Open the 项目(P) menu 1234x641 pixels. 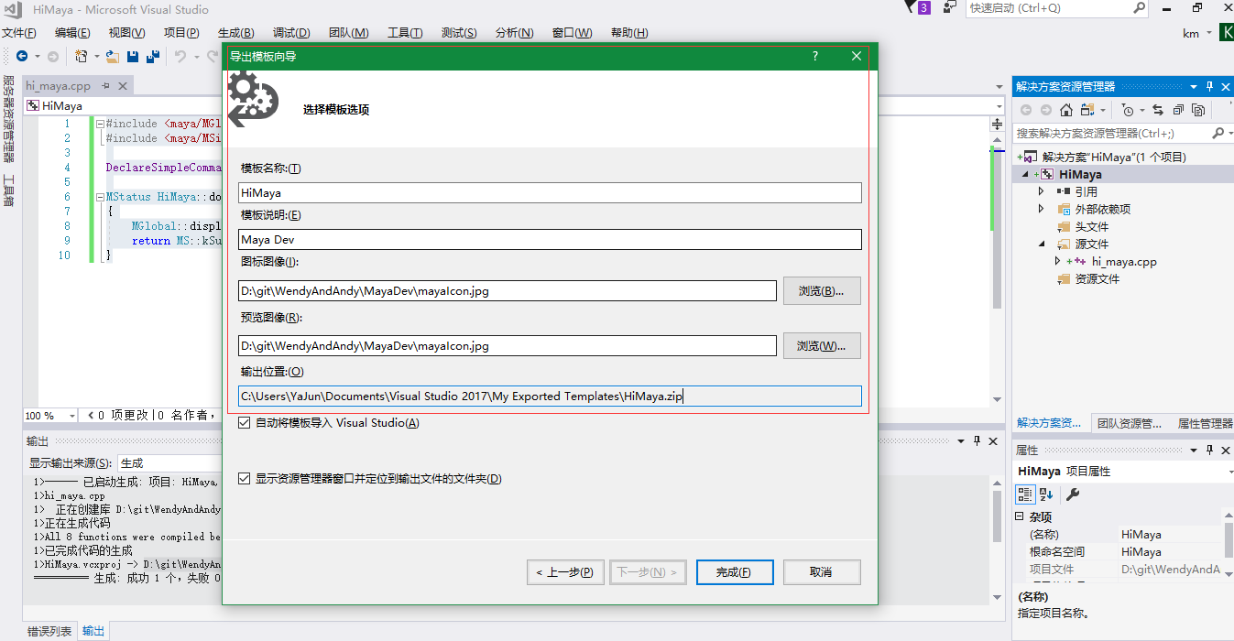point(181,33)
